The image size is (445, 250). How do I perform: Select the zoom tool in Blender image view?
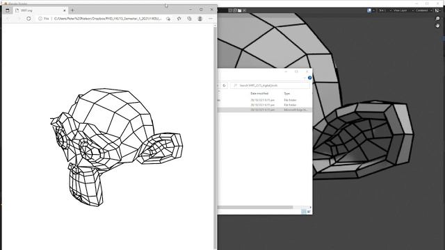coord(437,19)
